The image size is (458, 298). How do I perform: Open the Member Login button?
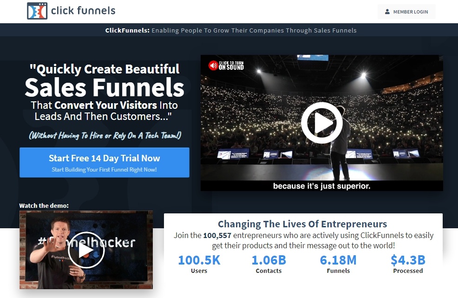(406, 12)
